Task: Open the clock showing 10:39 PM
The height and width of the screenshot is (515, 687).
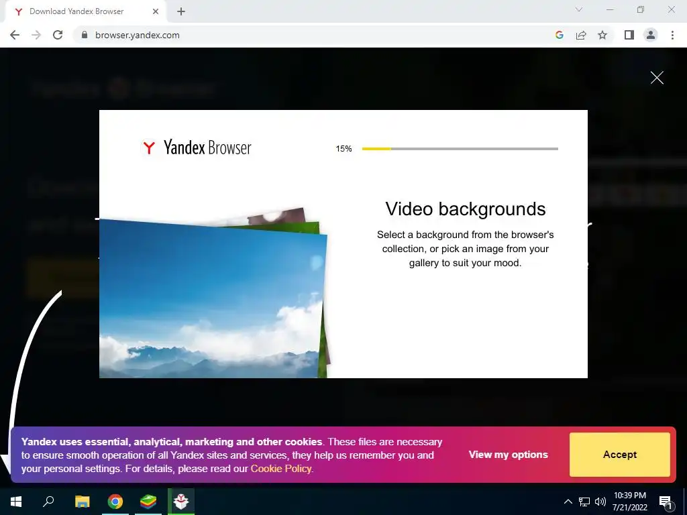Action: 630,502
